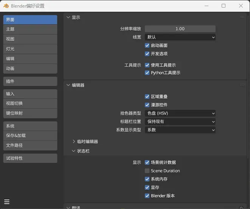Switch to the 视图 tab

[x=30, y=39]
